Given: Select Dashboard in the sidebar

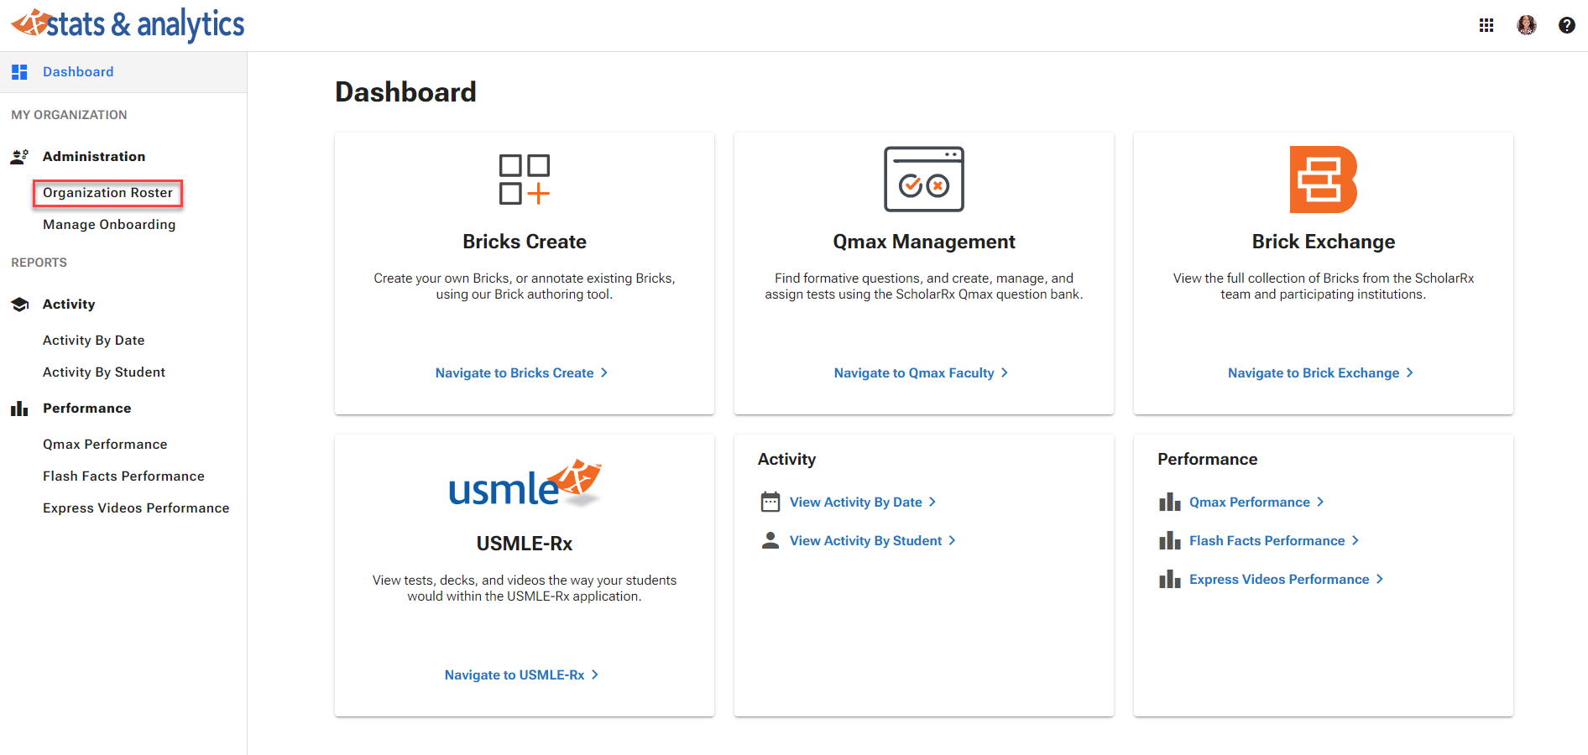Looking at the screenshot, I should (x=78, y=72).
